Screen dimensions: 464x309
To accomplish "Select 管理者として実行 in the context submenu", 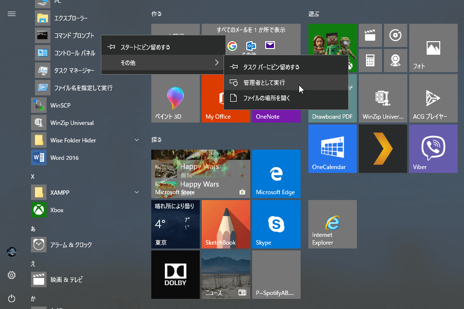I will pos(264,83).
